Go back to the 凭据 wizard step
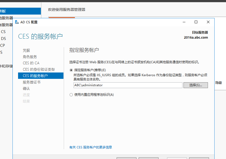The image size is (226, 159). (27, 50)
